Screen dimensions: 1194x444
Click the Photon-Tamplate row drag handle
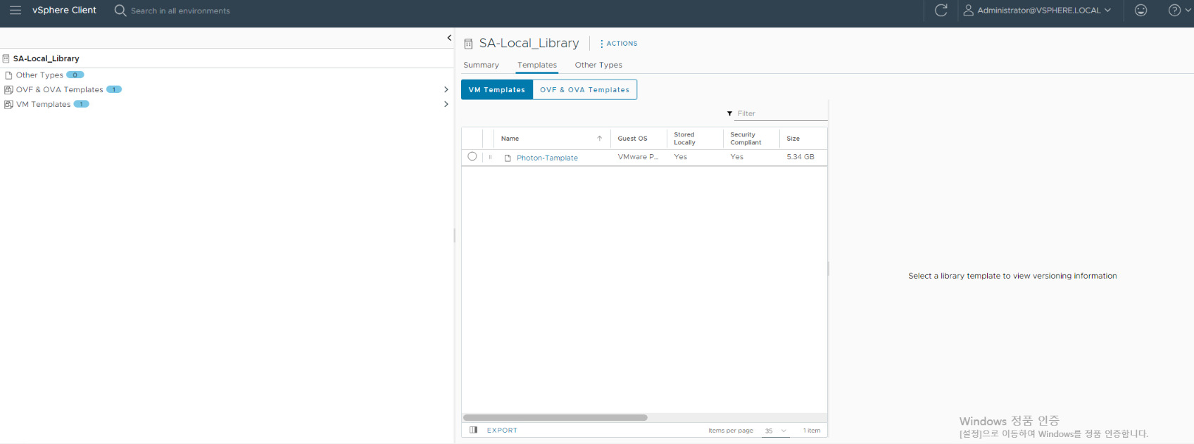point(490,157)
